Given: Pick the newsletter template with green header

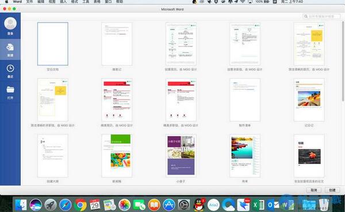Looking at the screenshot, I should (x=117, y=156).
